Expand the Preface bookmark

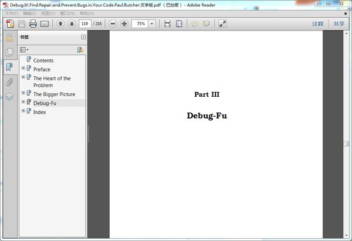point(23,68)
